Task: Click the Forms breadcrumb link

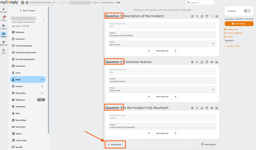Action: tap(96, 3)
